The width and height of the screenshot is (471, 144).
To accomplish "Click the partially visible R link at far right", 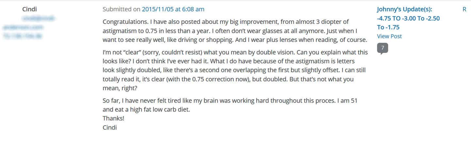I will click(x=464, y=9).
